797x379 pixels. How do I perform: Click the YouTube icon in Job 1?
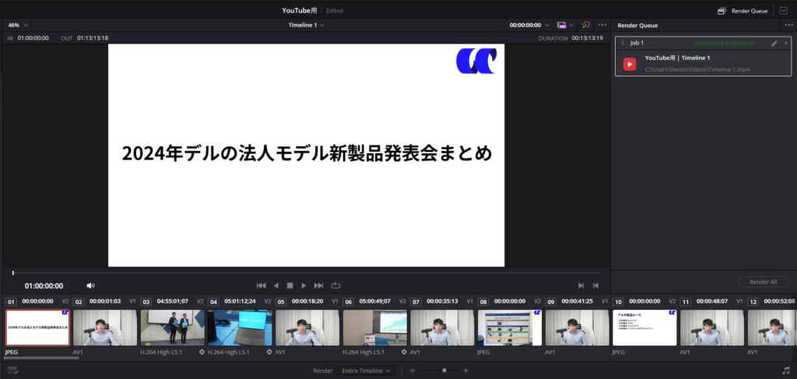(630, 64)
